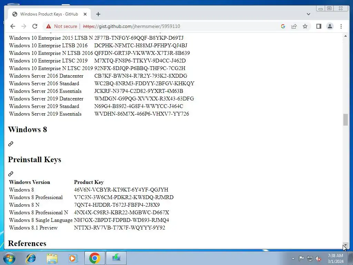Expand the tab search chevron
Image resolution: width=353 pixels, height=265 pixels.
[309, 14]
